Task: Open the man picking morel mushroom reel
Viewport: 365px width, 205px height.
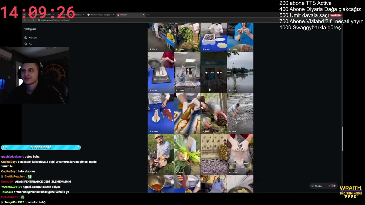Action: click(x=214, y=113)
